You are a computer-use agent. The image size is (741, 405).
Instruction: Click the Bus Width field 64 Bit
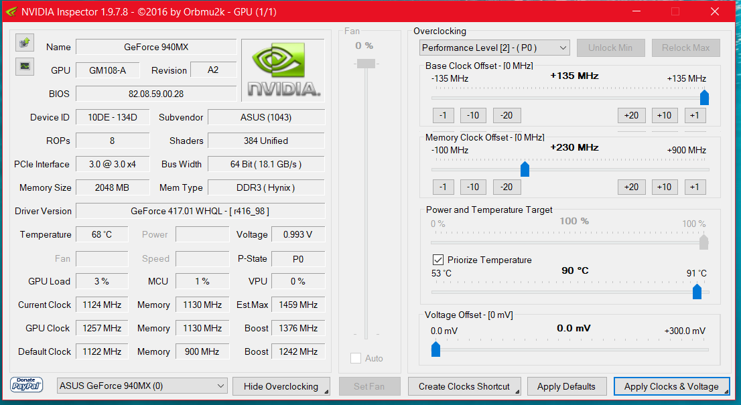coord(266,164)
